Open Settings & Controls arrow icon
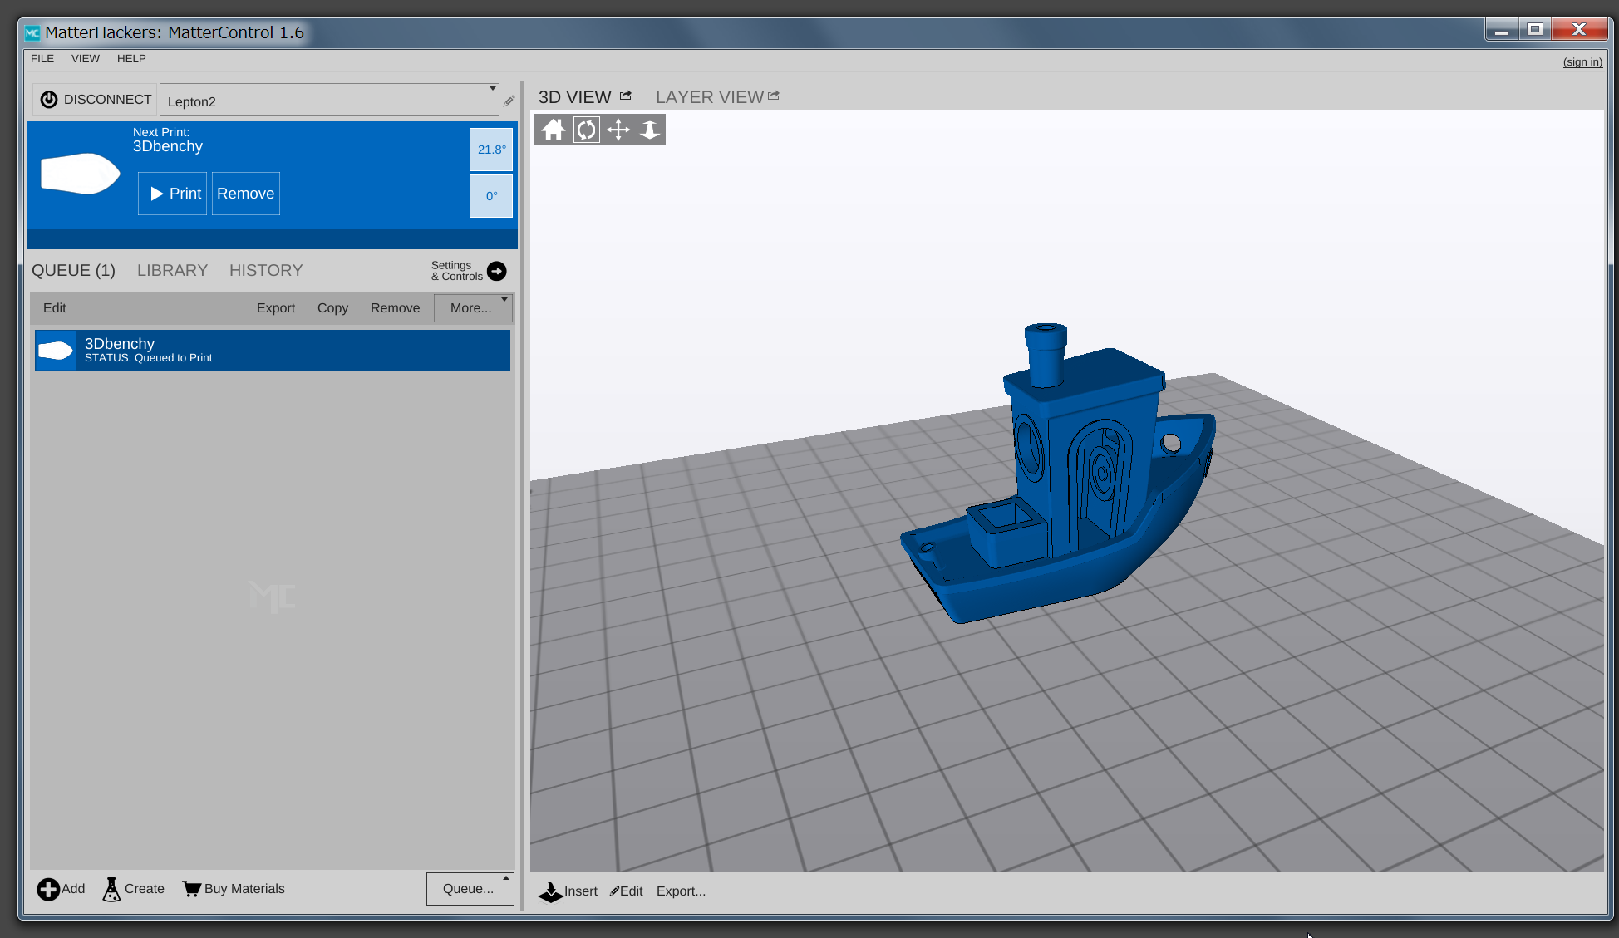1619x938 pixels. (497, 271)
